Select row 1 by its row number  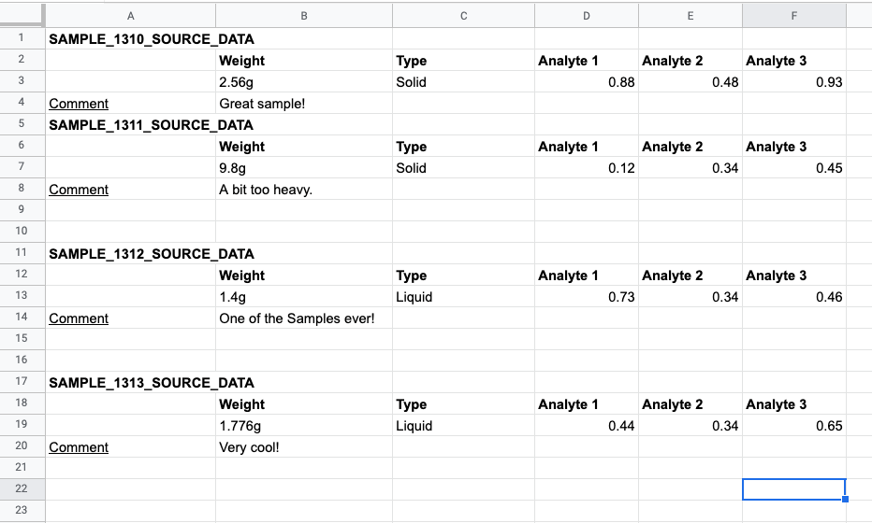click(x=22, y=39)
